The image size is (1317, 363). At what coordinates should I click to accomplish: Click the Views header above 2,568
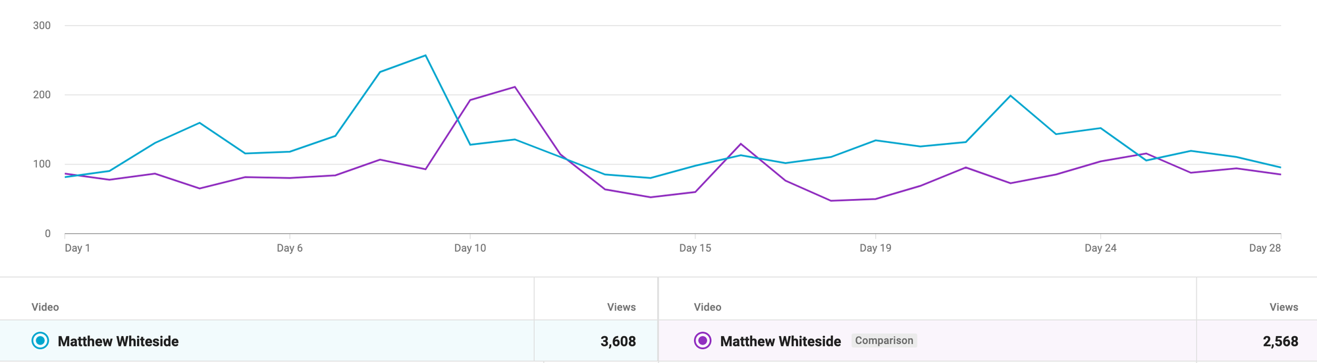pos(1283,307)
